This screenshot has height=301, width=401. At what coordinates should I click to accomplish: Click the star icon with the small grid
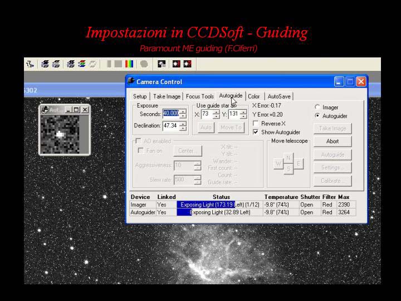[162, 64]
